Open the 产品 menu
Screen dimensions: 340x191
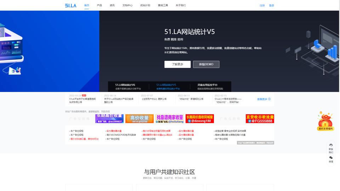(x=99, y=5)
